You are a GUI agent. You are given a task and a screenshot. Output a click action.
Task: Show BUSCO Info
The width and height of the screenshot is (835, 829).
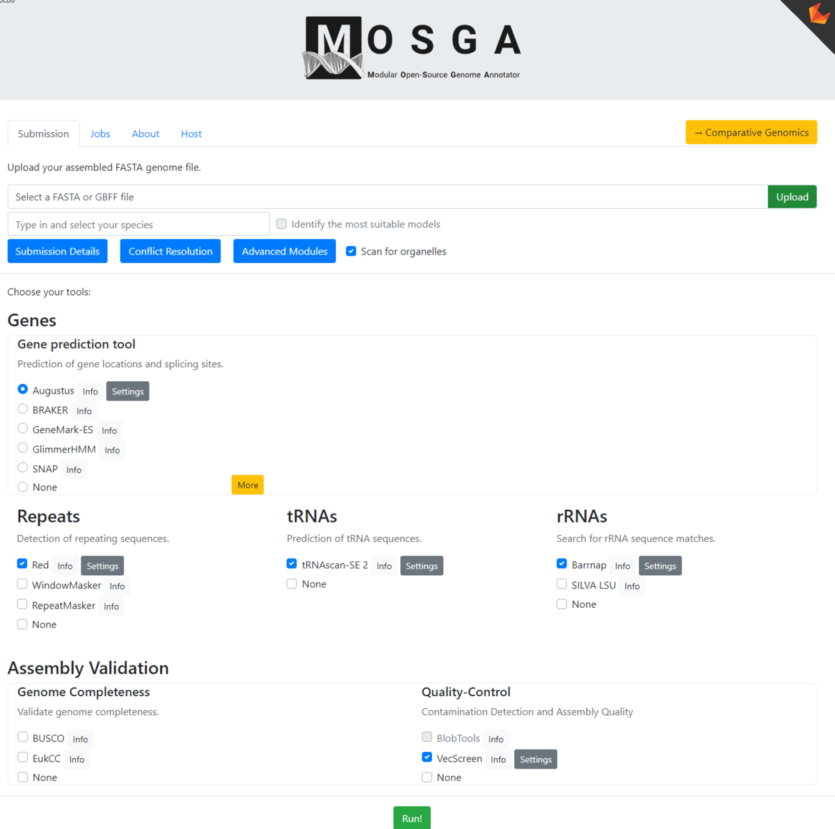tap(81, 739)
